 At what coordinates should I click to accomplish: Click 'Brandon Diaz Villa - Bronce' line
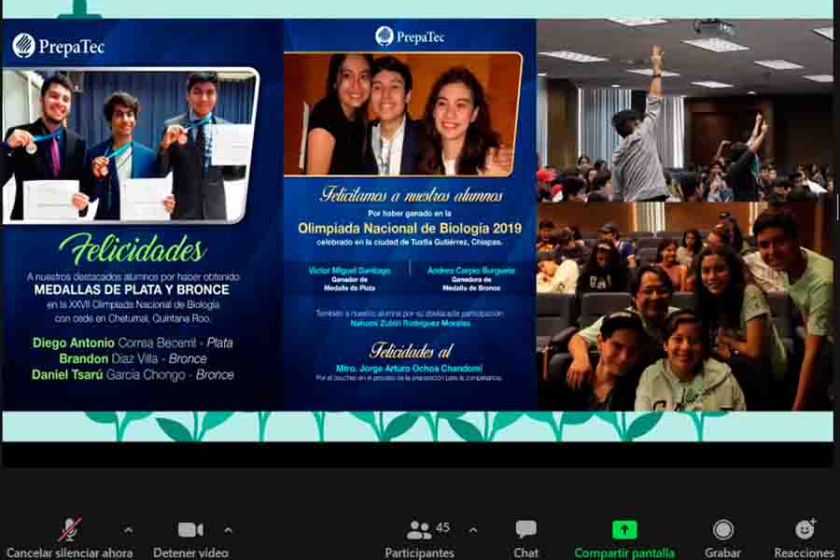pyautogui.click(x=133, y=358)
